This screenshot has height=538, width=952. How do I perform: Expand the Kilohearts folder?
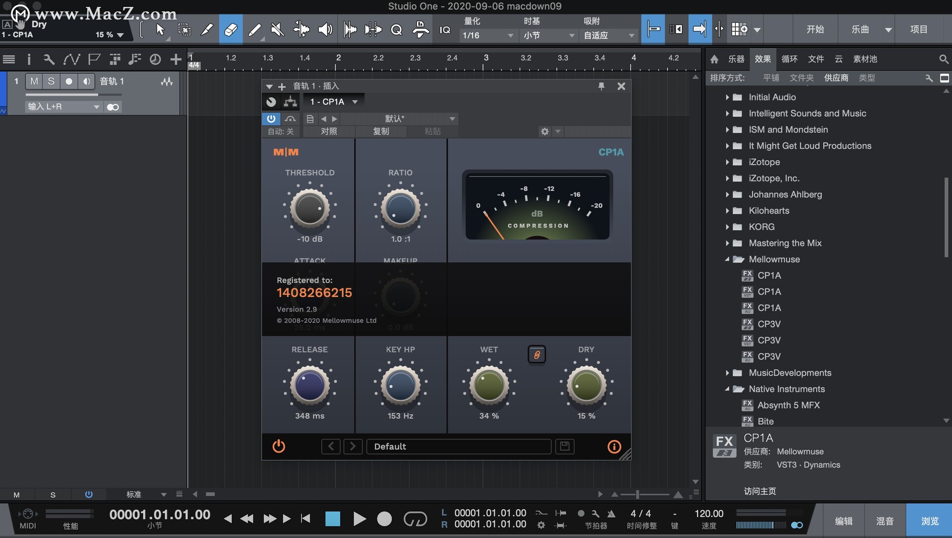click(x=727, y=211)
